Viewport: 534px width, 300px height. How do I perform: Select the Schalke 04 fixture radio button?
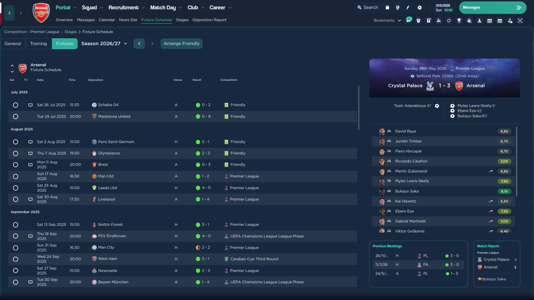(x=15, y=105)
